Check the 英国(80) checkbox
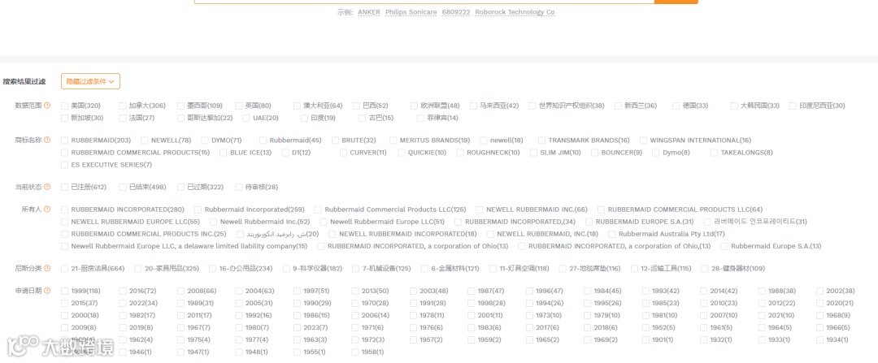 click(x=239, y=106)
